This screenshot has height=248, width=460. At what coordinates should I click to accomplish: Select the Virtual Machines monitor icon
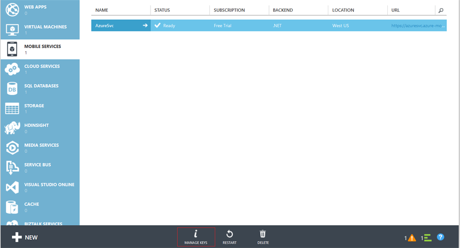pyautogui.click(x=12, y=29)
